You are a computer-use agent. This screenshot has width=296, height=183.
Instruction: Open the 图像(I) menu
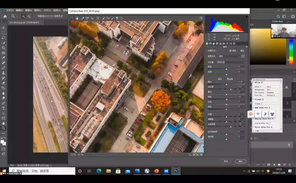[28, 10]
